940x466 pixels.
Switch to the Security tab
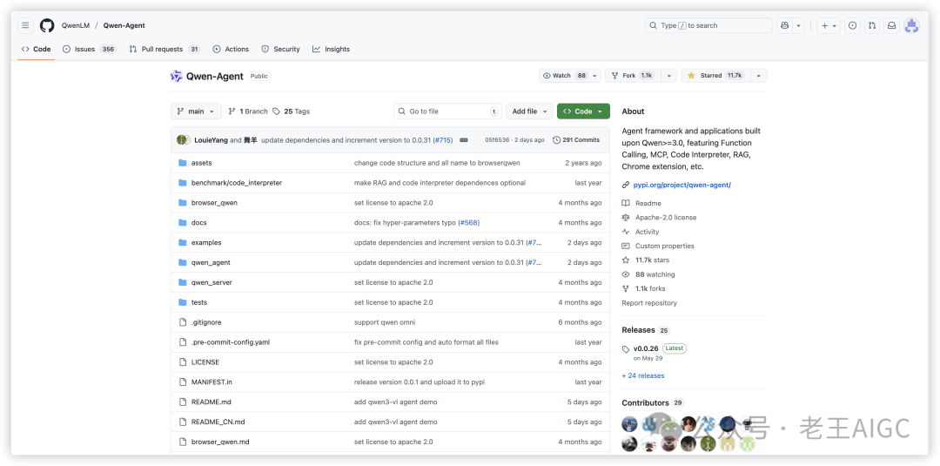280,49
